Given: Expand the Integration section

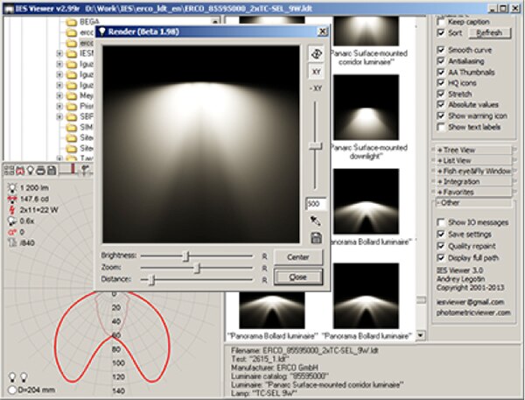Looking at the screenshot, I should coord(463,181).
